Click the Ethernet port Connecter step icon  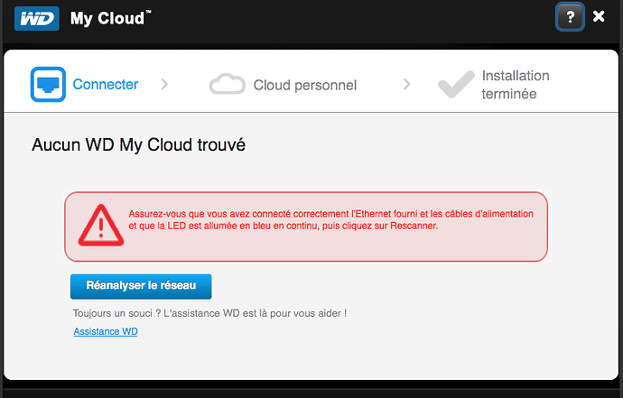(x=48, y=84)
